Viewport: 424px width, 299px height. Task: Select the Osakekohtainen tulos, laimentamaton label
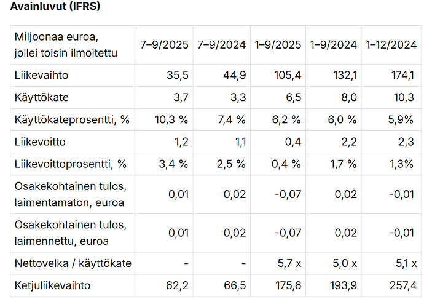pos(69,194)
